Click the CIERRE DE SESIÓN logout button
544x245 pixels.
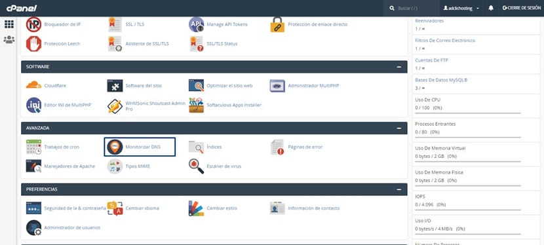[522, 8]
